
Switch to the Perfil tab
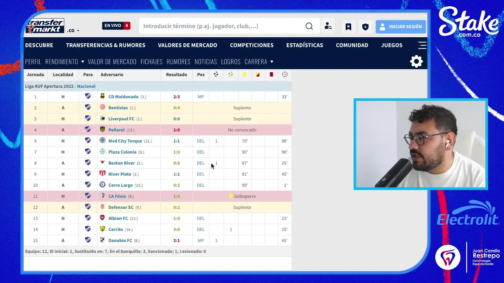(33, 62)
